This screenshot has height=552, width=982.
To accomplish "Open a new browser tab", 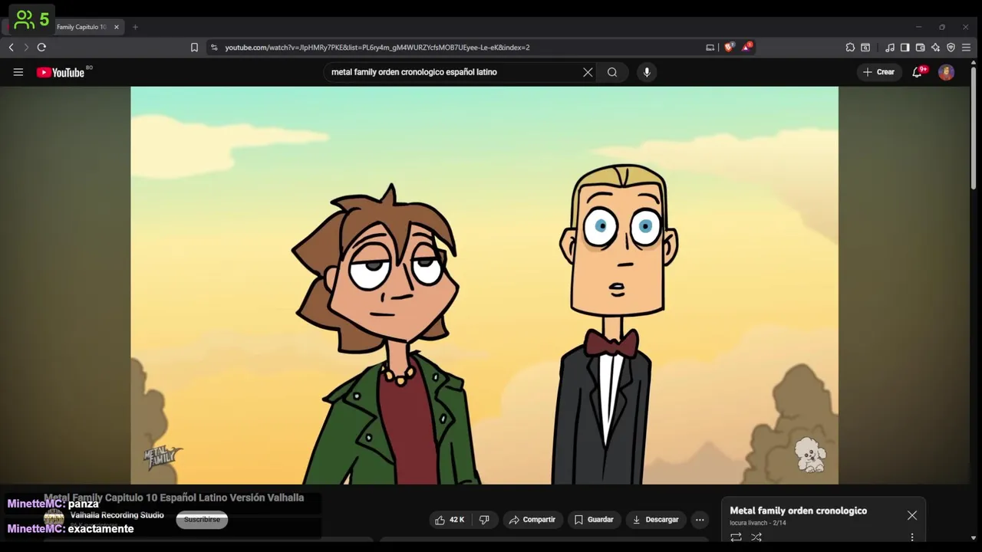I will point(135,27).
